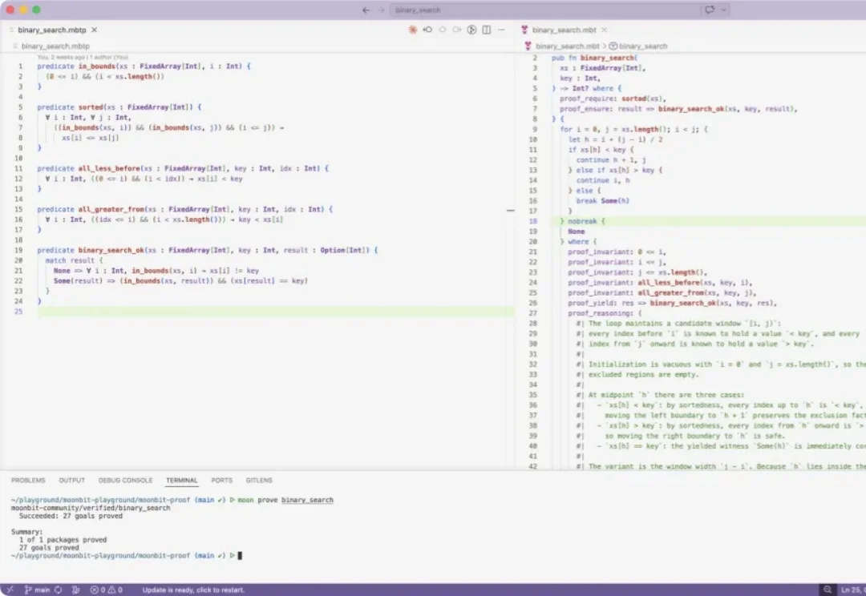Open the DEBUG CONSOLE panel tab

pyautogui.click(x=125, y=481)
